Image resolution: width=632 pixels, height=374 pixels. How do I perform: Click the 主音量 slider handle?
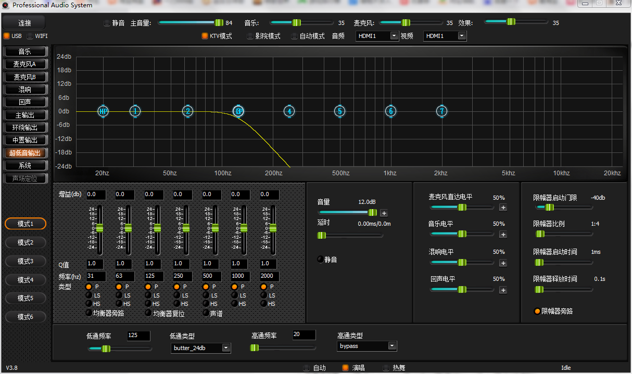tap(219, 22)
